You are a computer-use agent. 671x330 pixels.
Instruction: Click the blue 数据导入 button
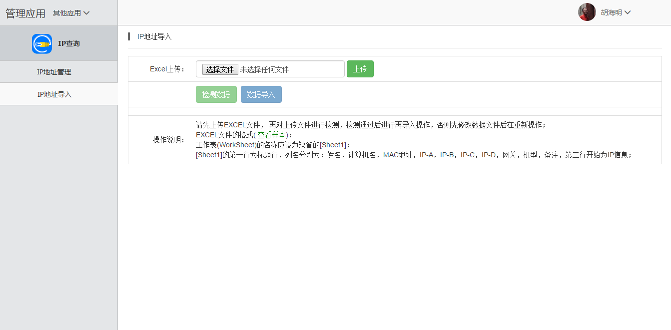(x=261, y=94)
